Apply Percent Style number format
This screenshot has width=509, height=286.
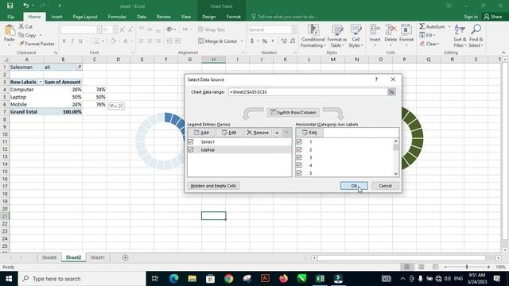tap(265, 41)
